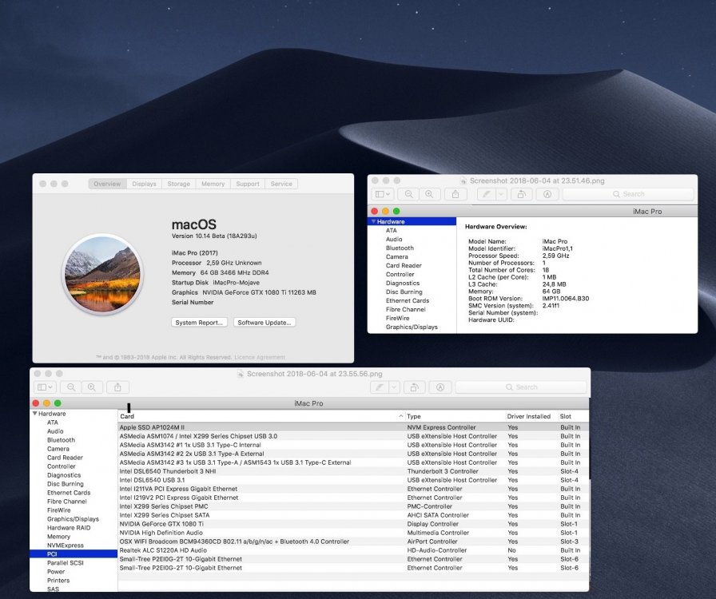Image resolution: width=716 pixels, height=599 pixels.
Task: Collapse the Hardware tree in the upper iMac Pro window
Action: click(x=373, y=221)
